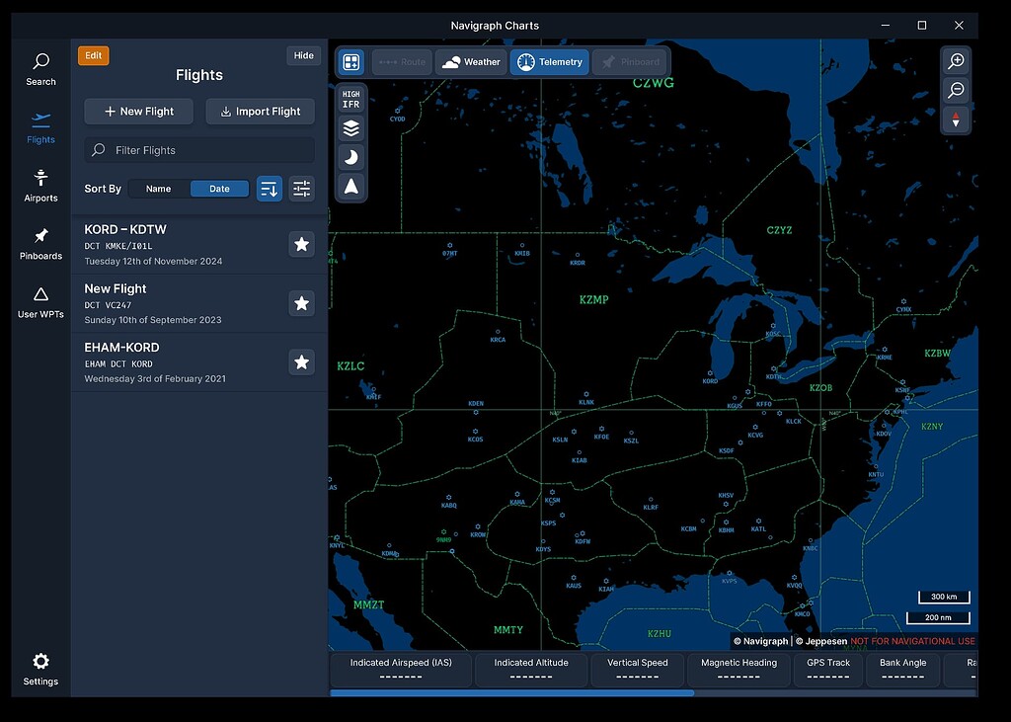This screenshot has width=1011, height=722.
Task: Open the Settings panel
Action: [x=39, y=668]
